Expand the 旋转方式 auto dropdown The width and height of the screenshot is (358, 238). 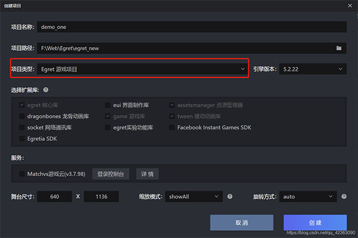308,196
